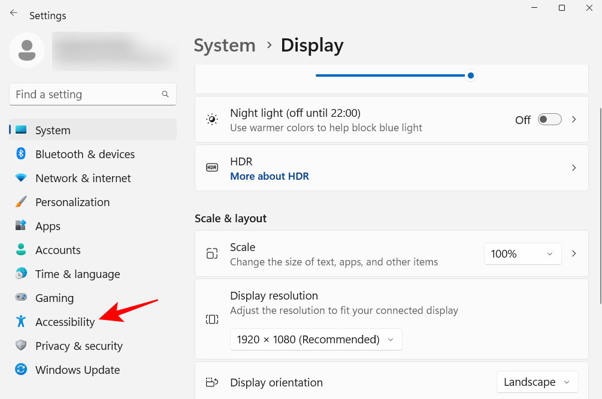Click the Accessibility person icon
The width and height of the screenshot is (602, 399).
pos(21,322)
